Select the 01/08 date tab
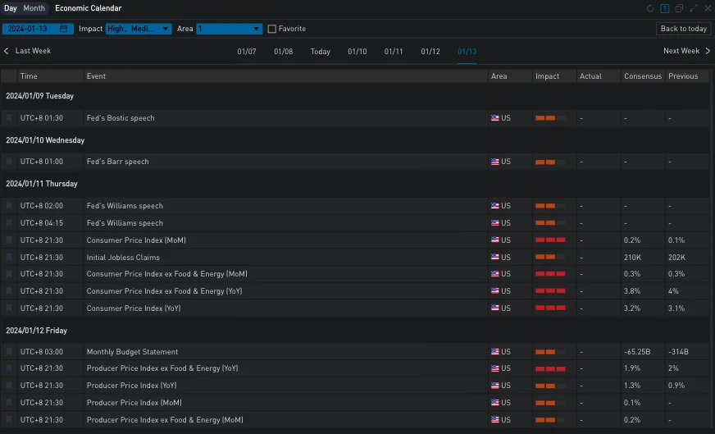This screenshot has width=715, height=434. click(284, 52)
